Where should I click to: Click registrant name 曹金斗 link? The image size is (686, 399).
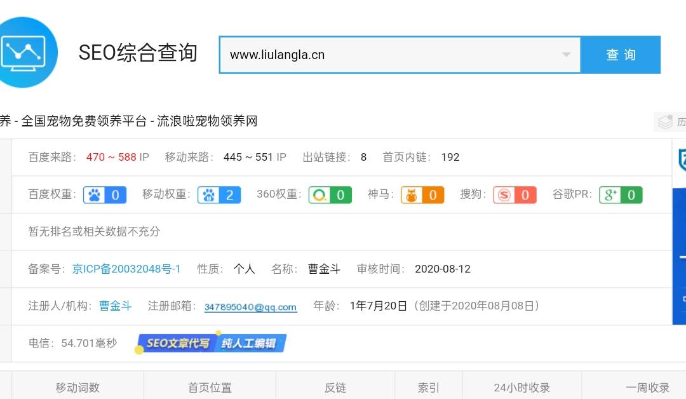[115, 306]
